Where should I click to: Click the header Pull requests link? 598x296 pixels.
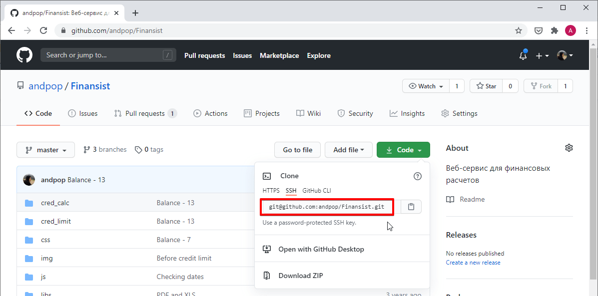point(205,55)
